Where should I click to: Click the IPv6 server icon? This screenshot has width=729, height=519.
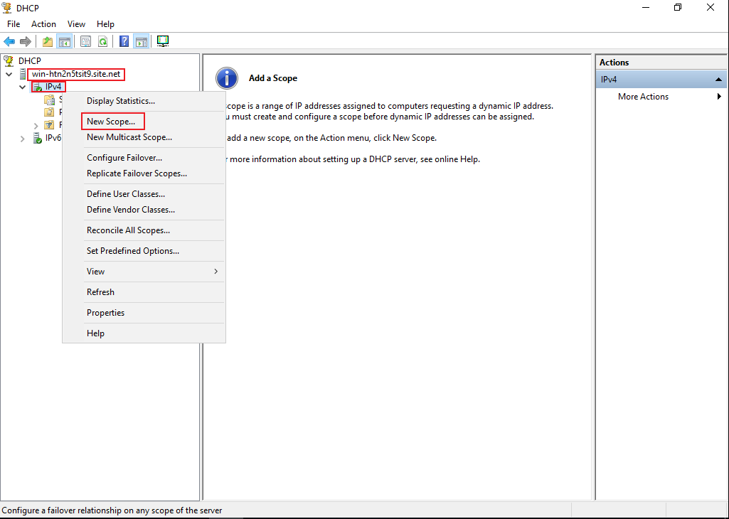tap(37, 138)
